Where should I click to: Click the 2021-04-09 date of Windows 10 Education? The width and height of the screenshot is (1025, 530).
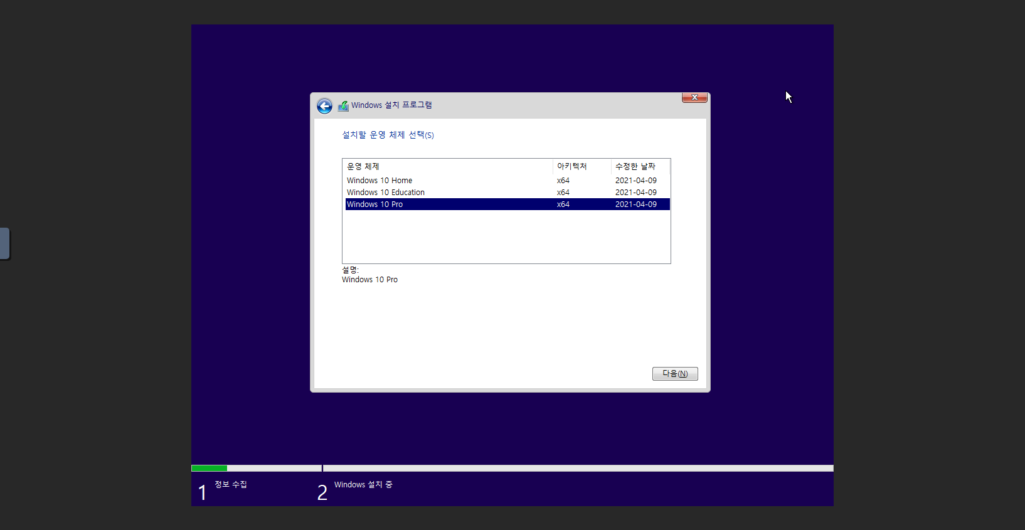pyautogui.click(x=636, y=193)
